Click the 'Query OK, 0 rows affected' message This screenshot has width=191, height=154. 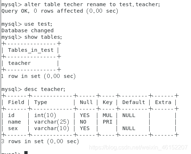(x=60, y=11)
